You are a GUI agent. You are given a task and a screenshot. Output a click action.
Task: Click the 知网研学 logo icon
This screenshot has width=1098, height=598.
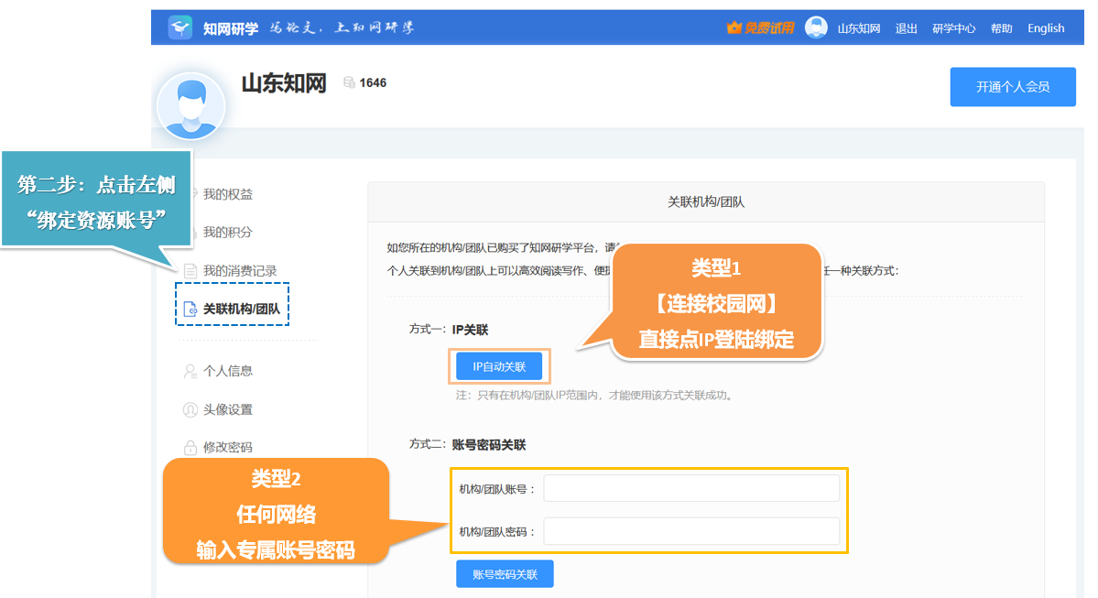point(180,27)
